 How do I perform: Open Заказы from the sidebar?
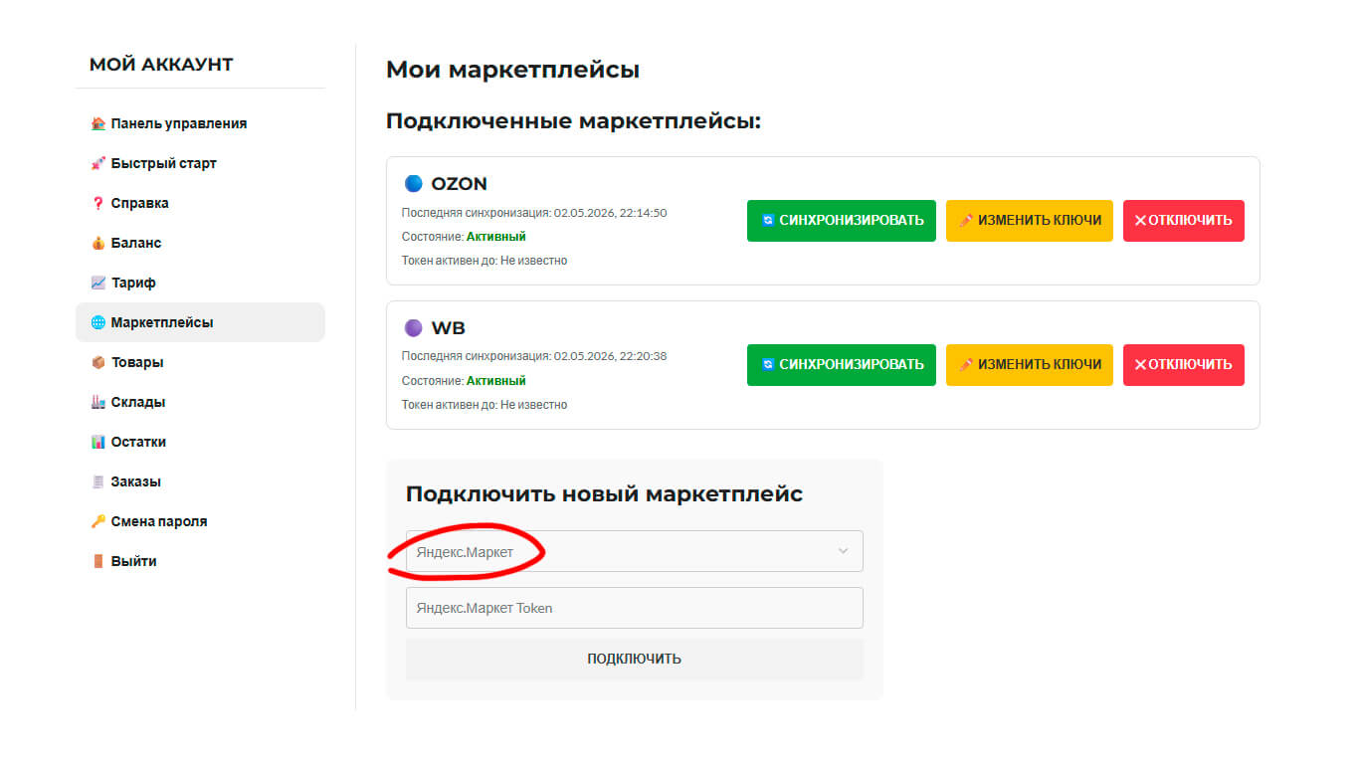click(200, 481)
